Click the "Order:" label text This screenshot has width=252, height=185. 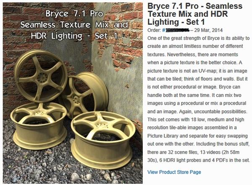(154, 31)
